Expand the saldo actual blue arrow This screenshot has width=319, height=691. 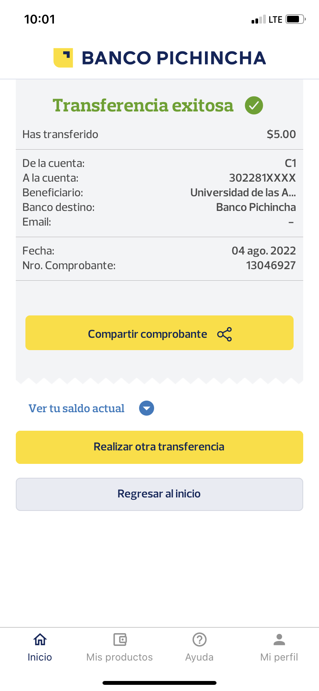tap(146, 408)
